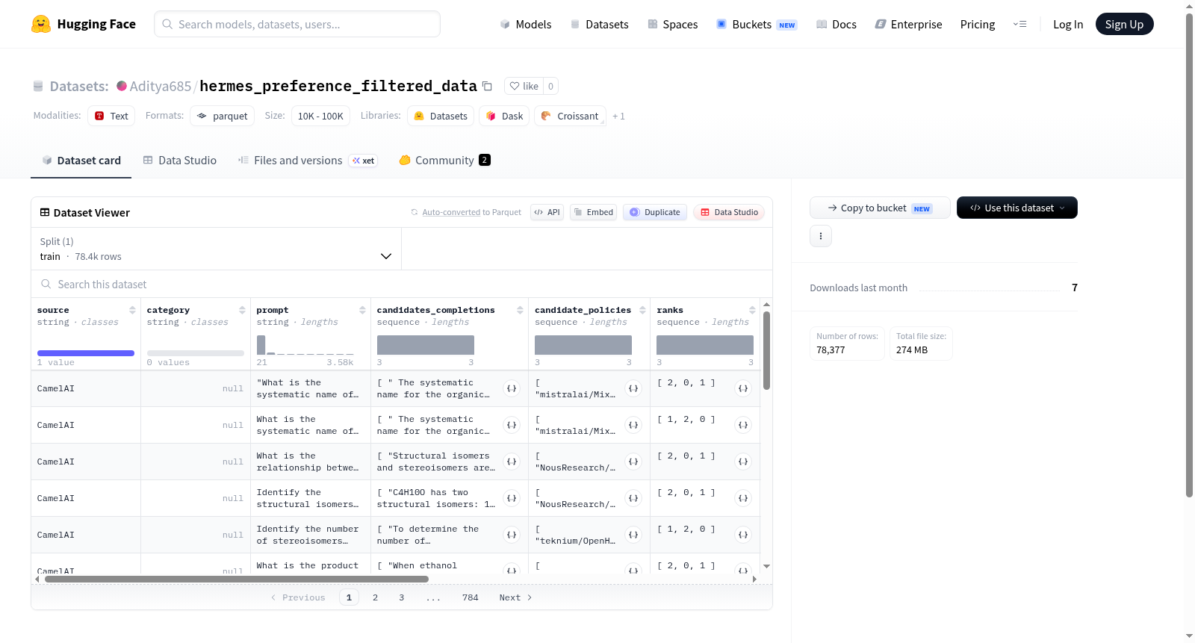Click the Embed button
The width and height of the screenshot is (1195, 643).
click(593, 212)
